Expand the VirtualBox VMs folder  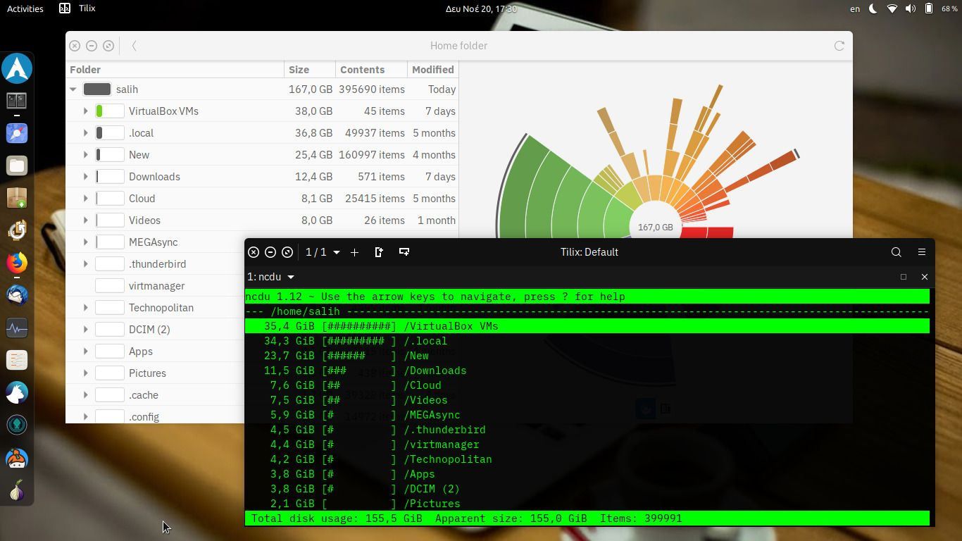[x=85, y=111]
